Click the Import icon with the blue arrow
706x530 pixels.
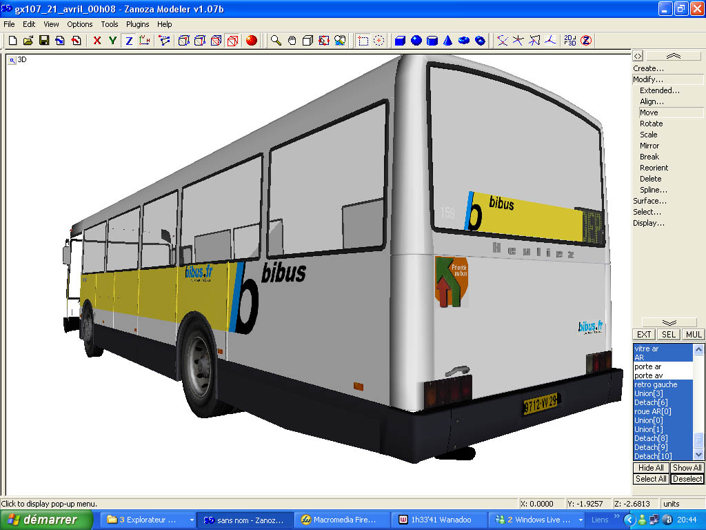click(60, 41)
